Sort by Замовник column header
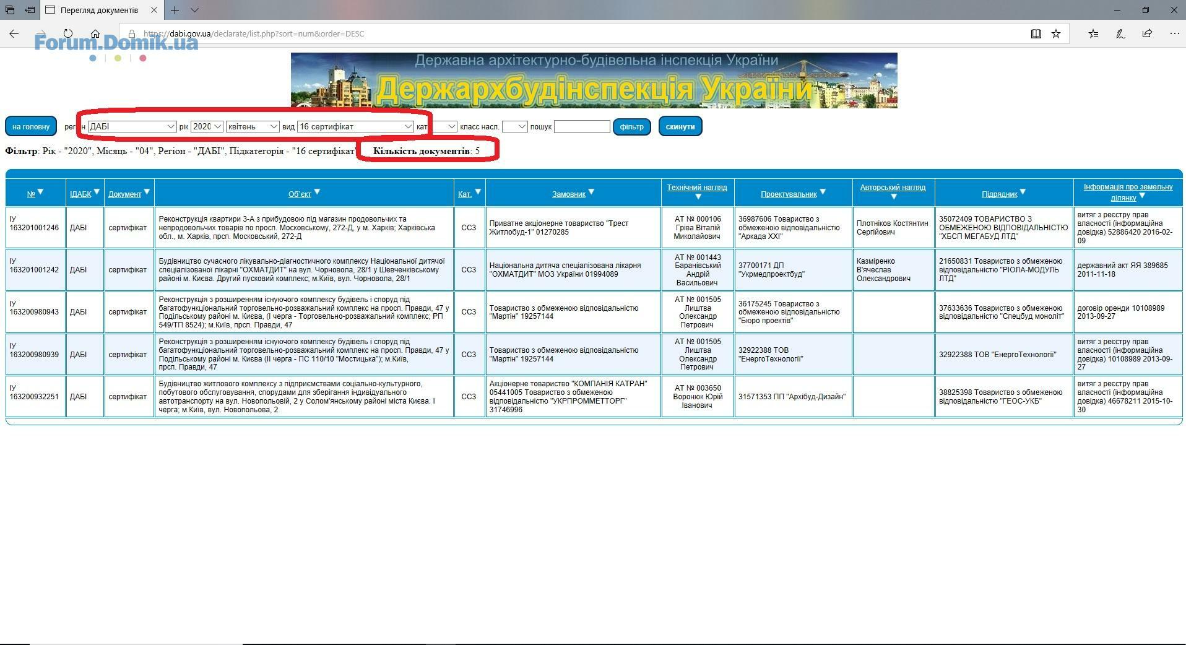Viewport: 1186px width, 645px height. coord(569,194)
